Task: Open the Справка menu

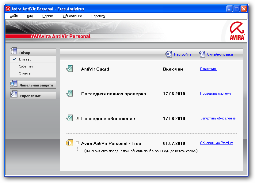Action: click(98, 16)
